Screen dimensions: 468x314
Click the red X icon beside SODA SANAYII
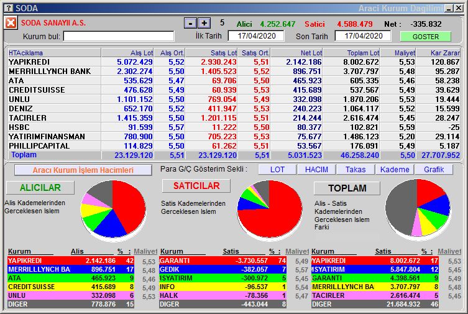pos(11,23)
